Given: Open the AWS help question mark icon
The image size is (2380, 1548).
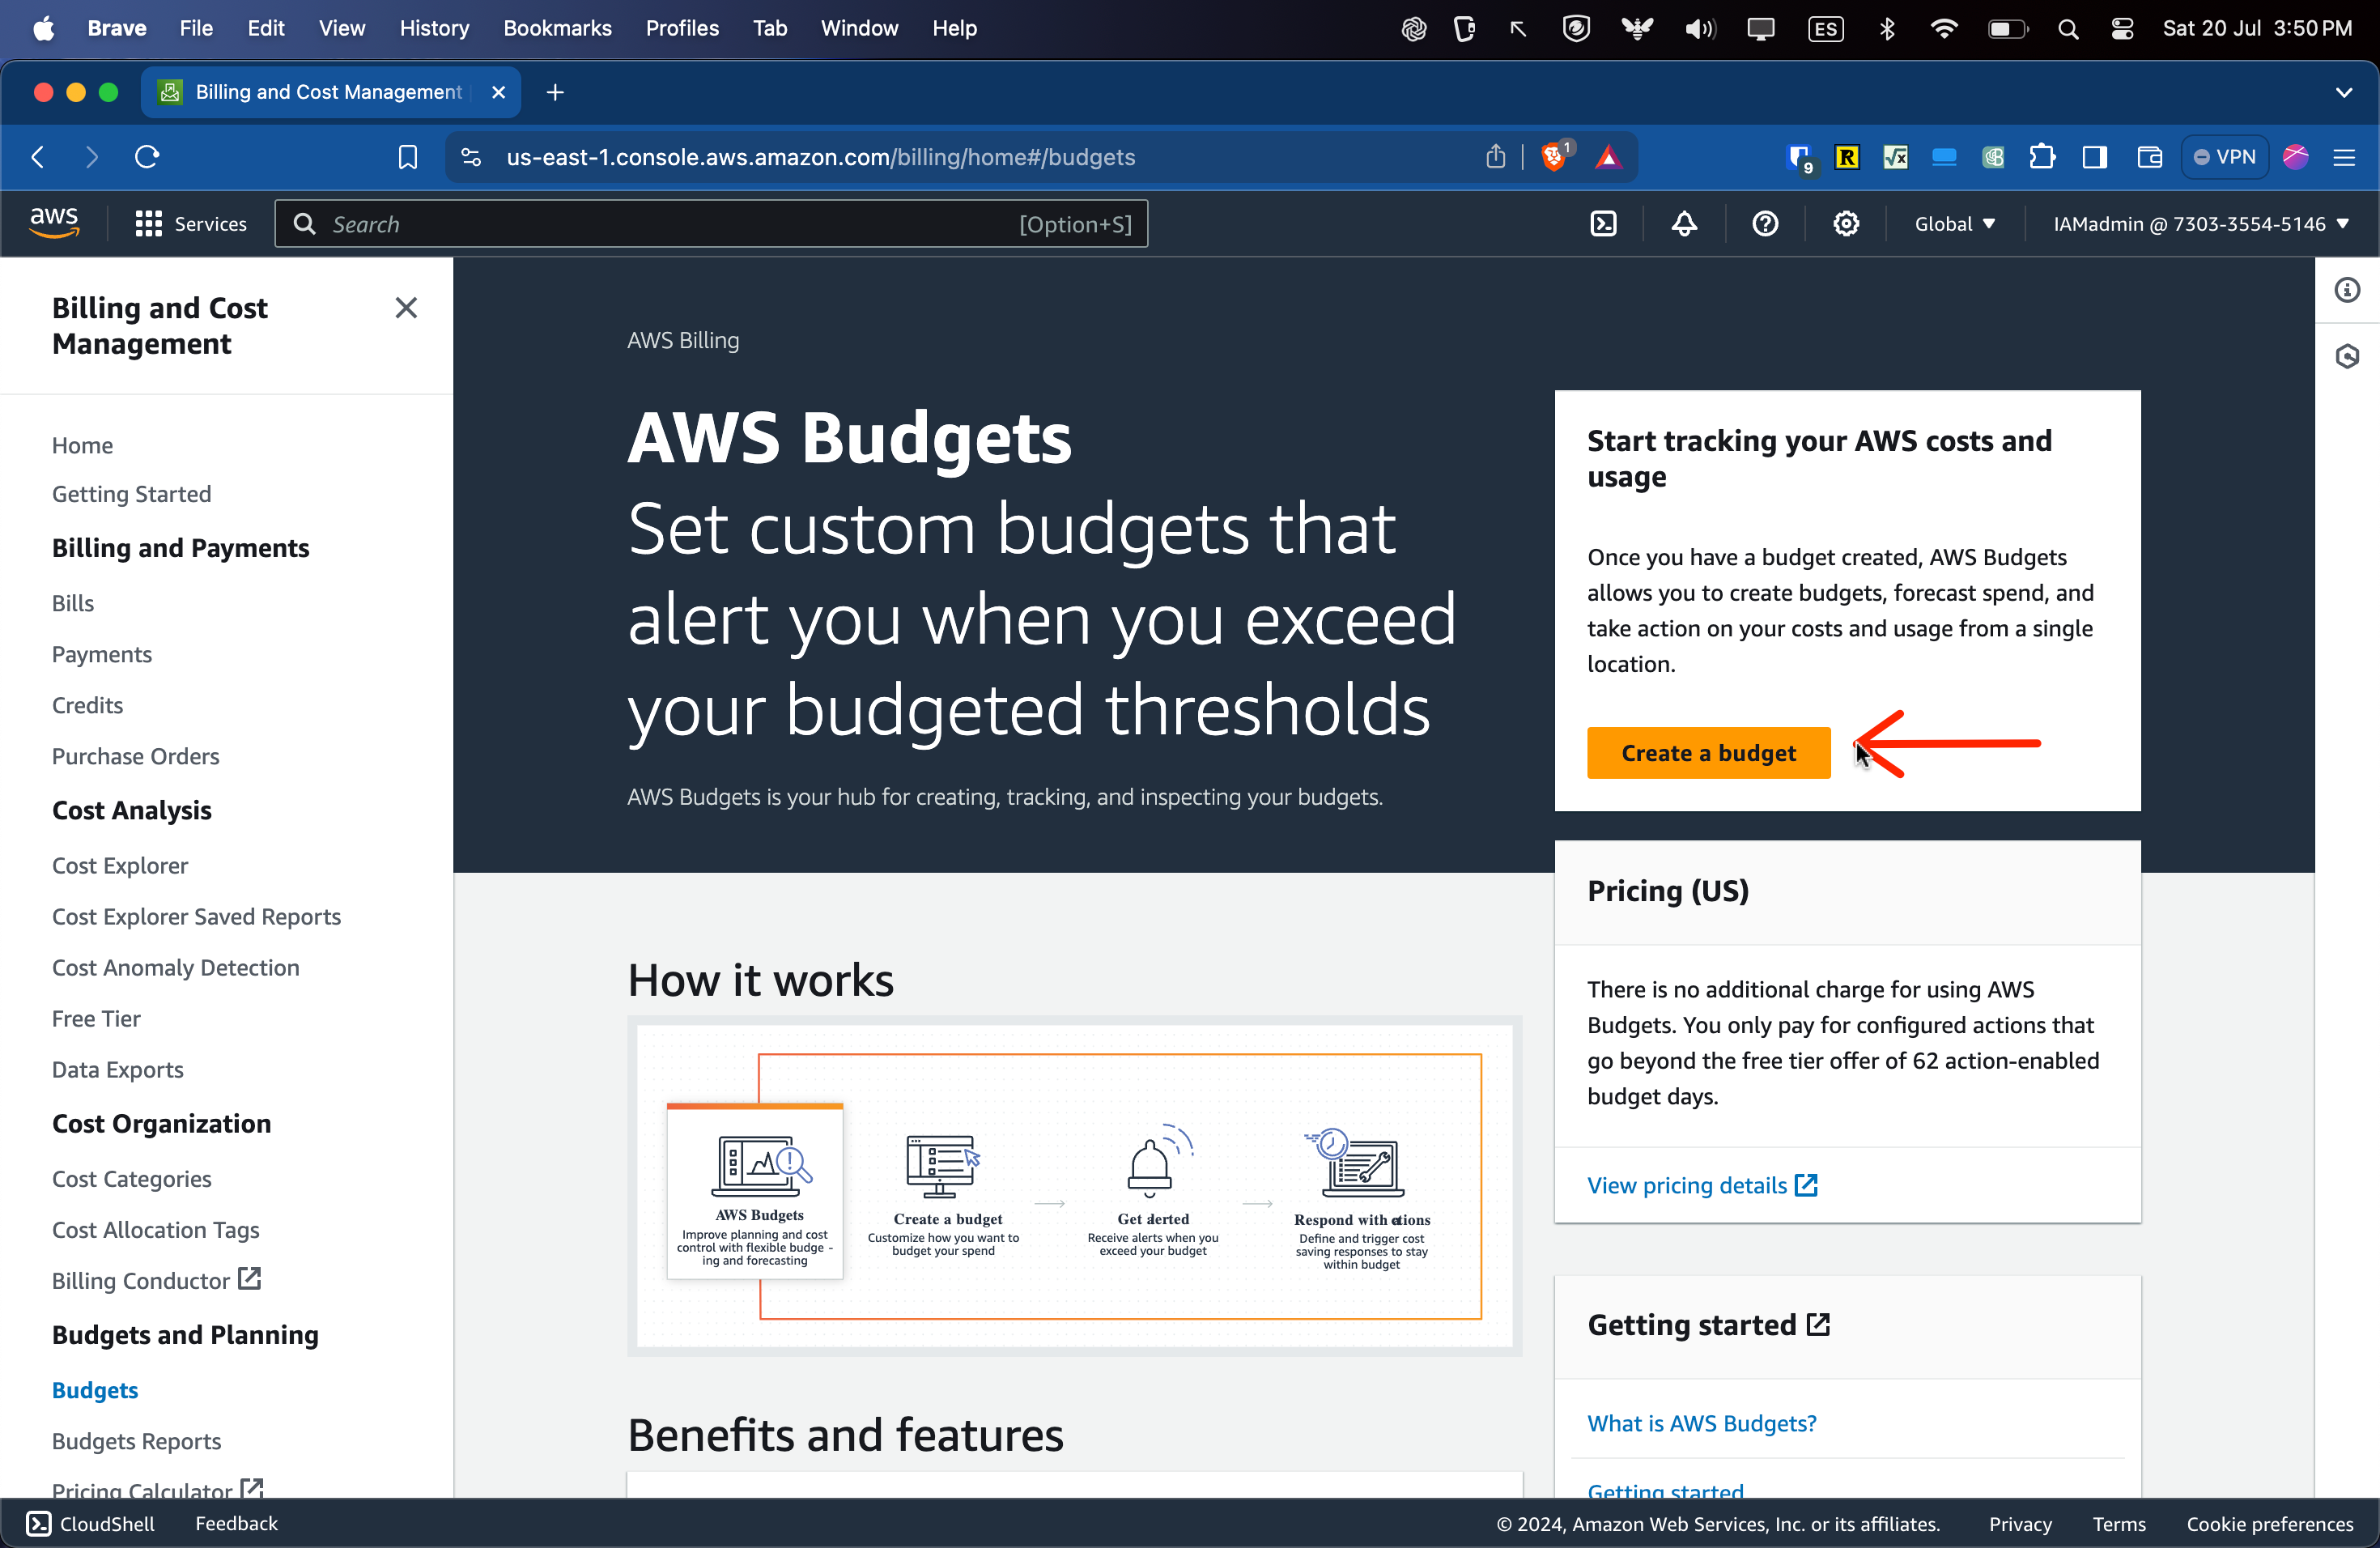Looking at the screenshot, I should pyautogui.click(x=1765, y=224).
